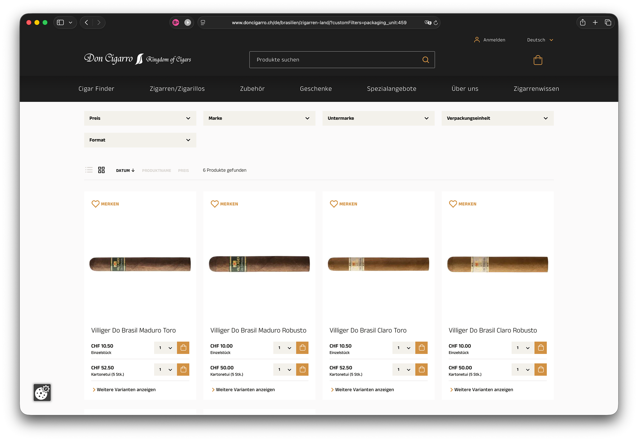This screenshot has width=638, height=441.
Task: Add Claro Toro Kartonetui to cart
Action: tap(421, 369)
